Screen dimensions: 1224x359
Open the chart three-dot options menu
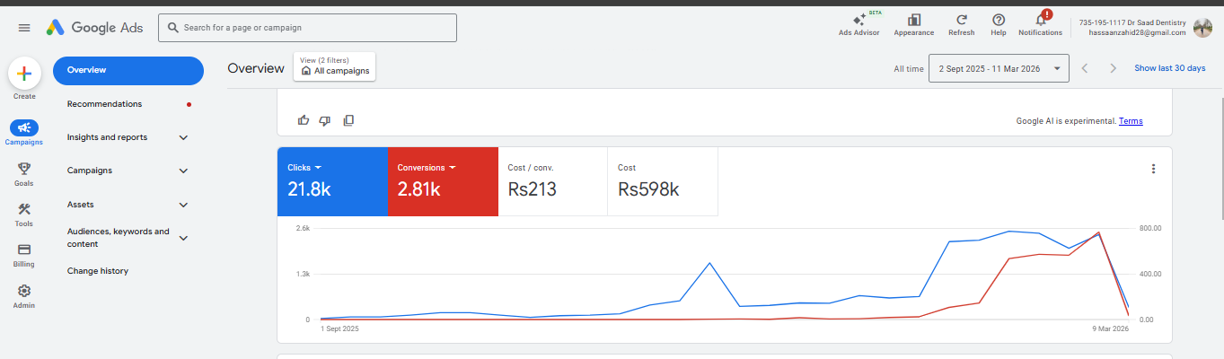[x=1154, y=169]
